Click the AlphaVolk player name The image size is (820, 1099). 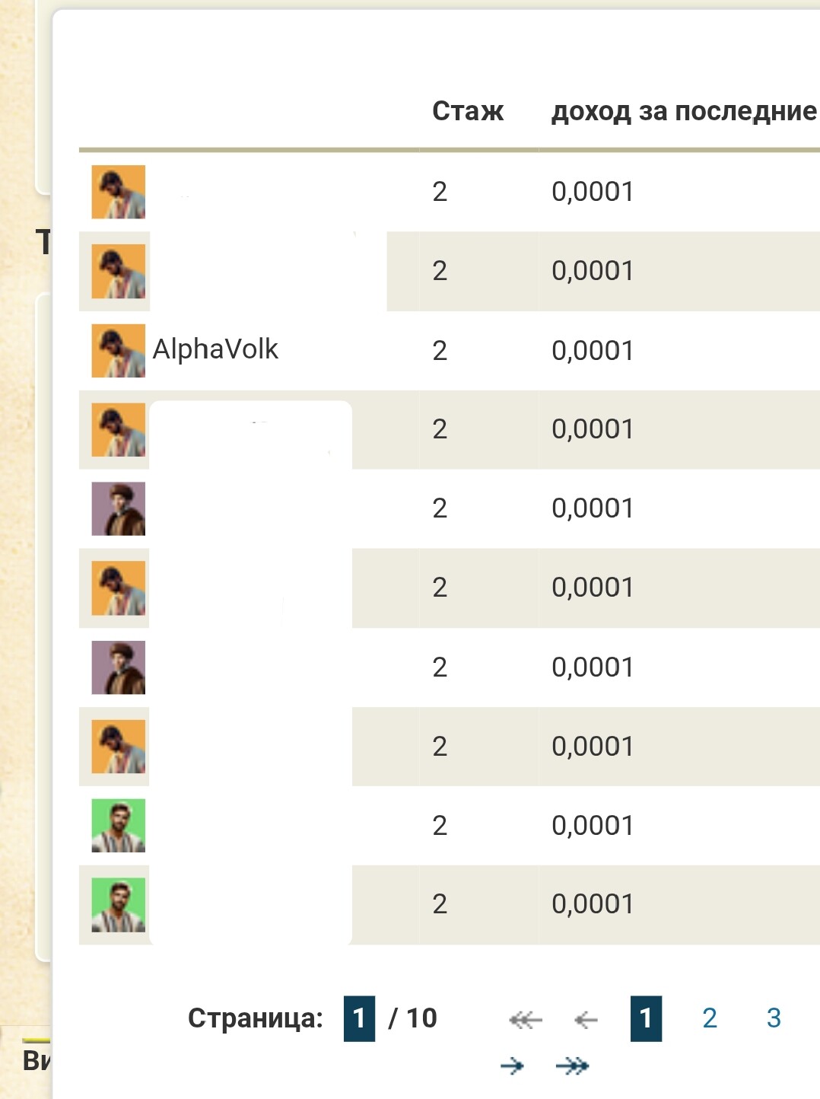(215, 349)
